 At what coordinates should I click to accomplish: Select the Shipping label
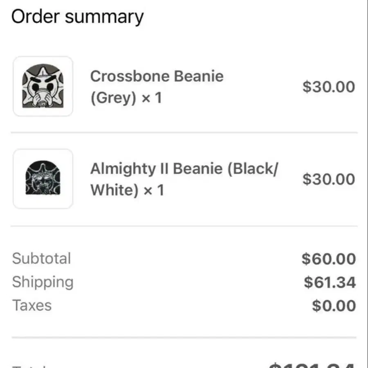pyautogui.click(x=43, y=282)
